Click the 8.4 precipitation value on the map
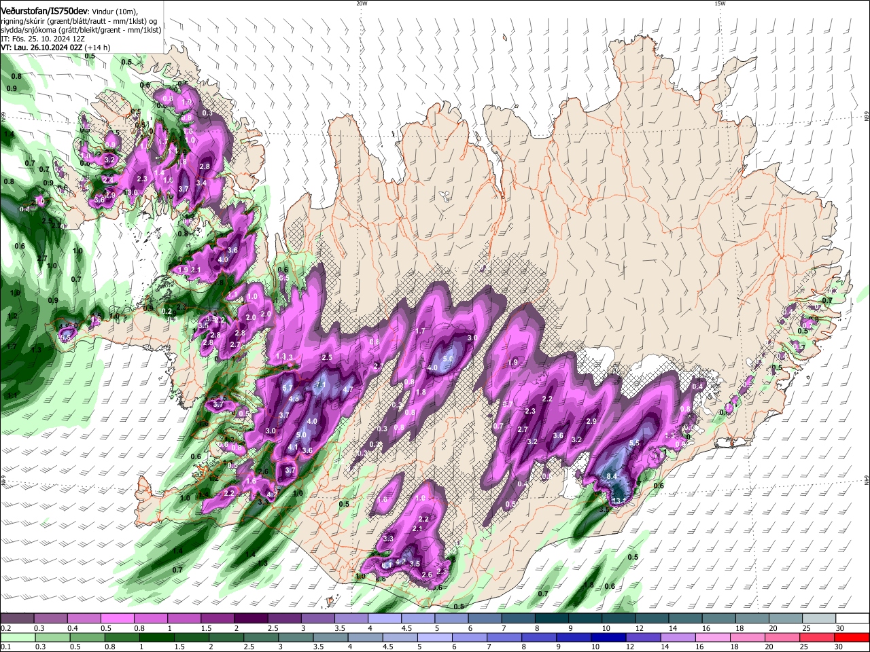This screenshot has height=652, width=870. (x=611, y=477)
